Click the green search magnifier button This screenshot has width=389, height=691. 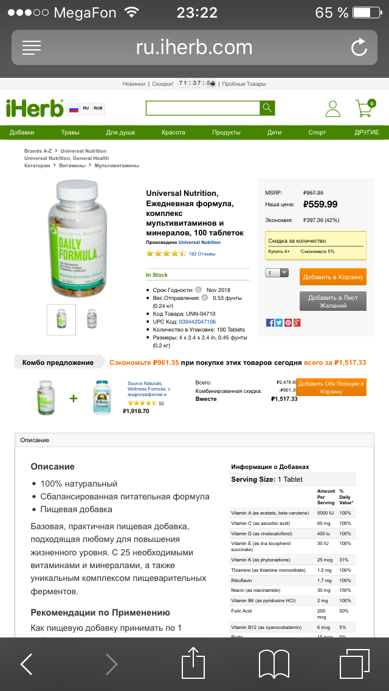point(267,108)
